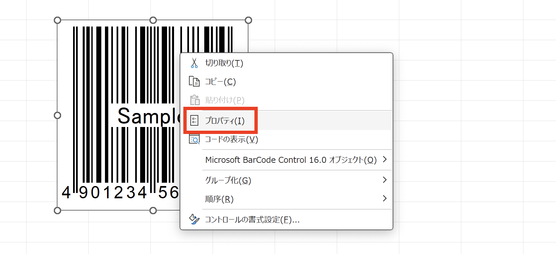Screen dimensions: 556x254
Task: Click the bottom-left corner handle of barcode
Action: (x=57, y=211)
